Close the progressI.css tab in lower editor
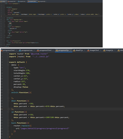The image size is (123, 139). tap(34, 50)
